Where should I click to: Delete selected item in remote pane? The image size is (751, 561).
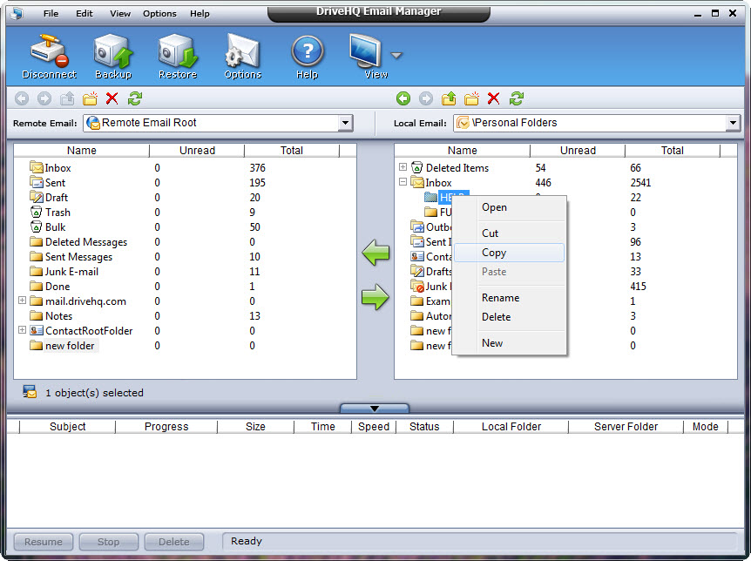(x=112, y=98)
